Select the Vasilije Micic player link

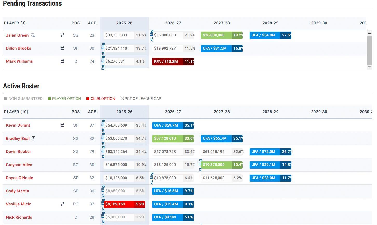click(18, 204)
